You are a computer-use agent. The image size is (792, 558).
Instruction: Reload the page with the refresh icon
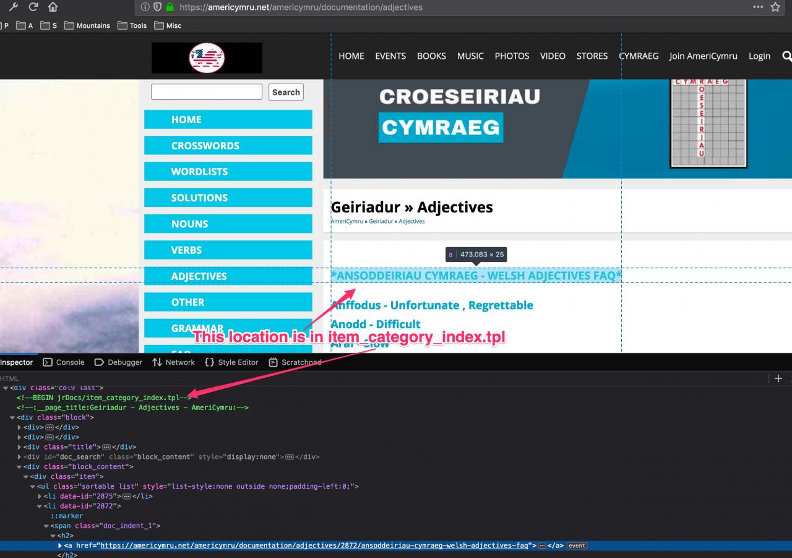[33, 7]
